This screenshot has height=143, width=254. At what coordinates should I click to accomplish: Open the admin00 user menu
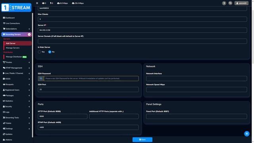(x=241, y=3)
